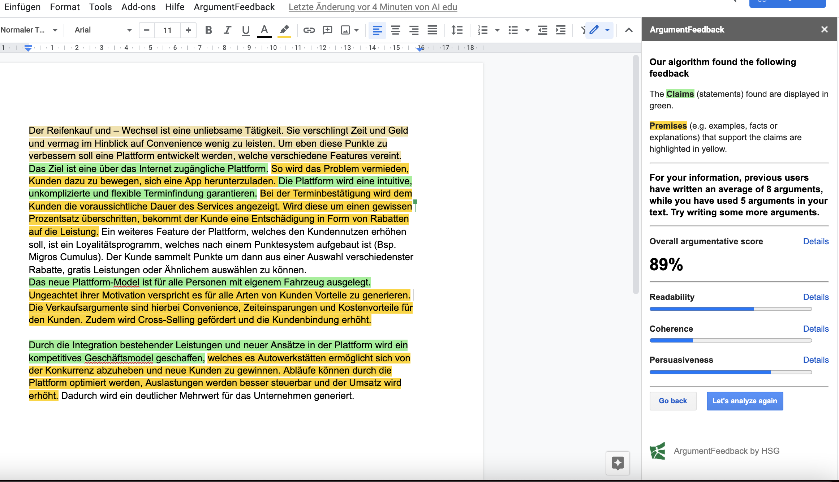Click the font size input field

pyautogui.click(x=167, y=30)
